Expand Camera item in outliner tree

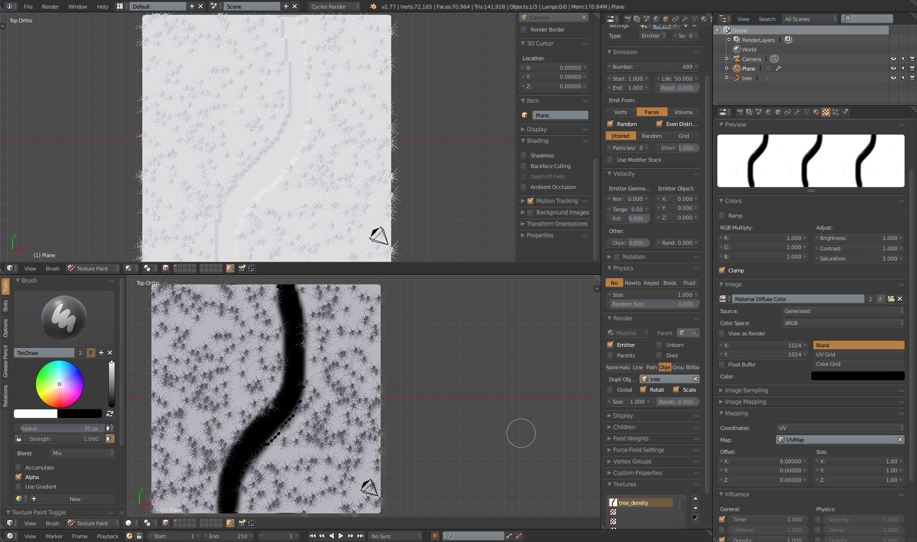727,59
